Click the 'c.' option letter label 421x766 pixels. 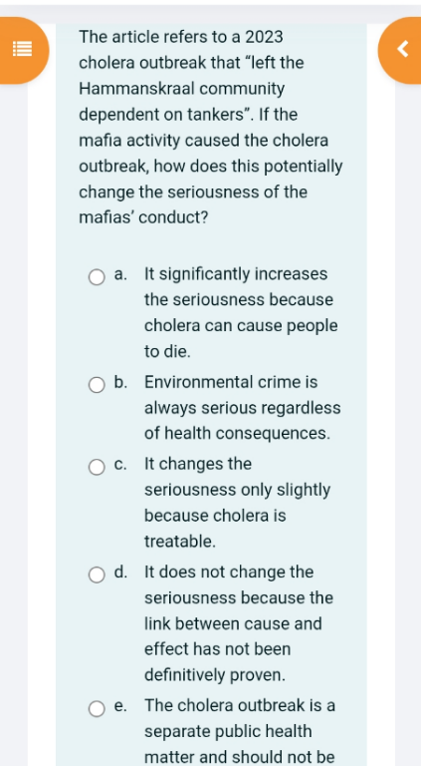pyautogui.click(x=120, y=465)
